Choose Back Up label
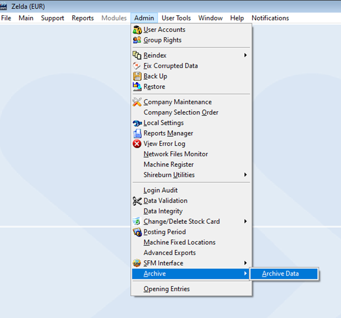This screenshot has height=318, width=341. (155, 76)
